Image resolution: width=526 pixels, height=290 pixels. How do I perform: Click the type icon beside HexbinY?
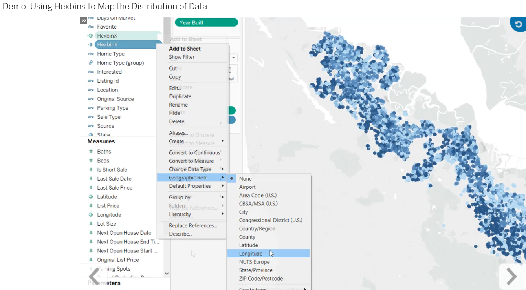90,45
